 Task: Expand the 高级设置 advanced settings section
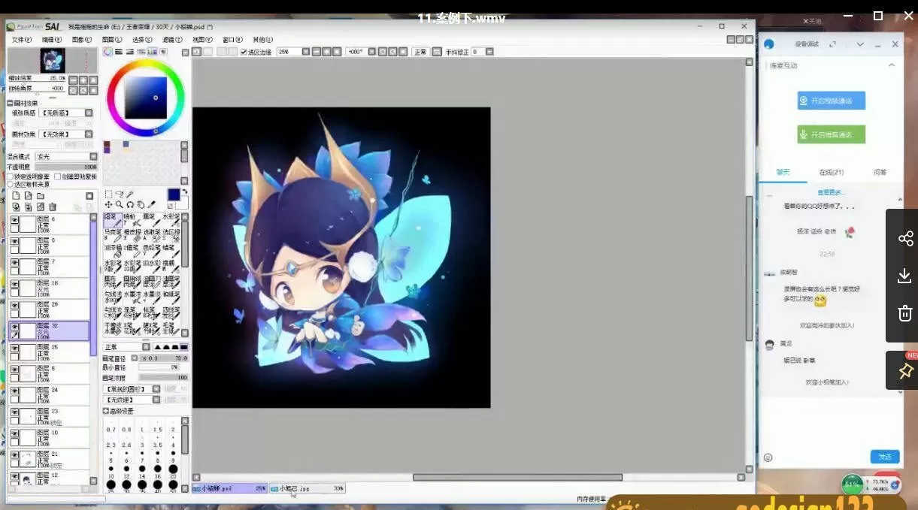pos(106,411)
